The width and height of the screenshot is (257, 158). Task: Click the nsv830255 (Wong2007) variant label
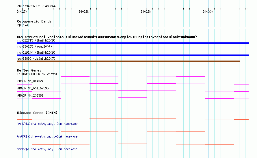pos(35,46)
